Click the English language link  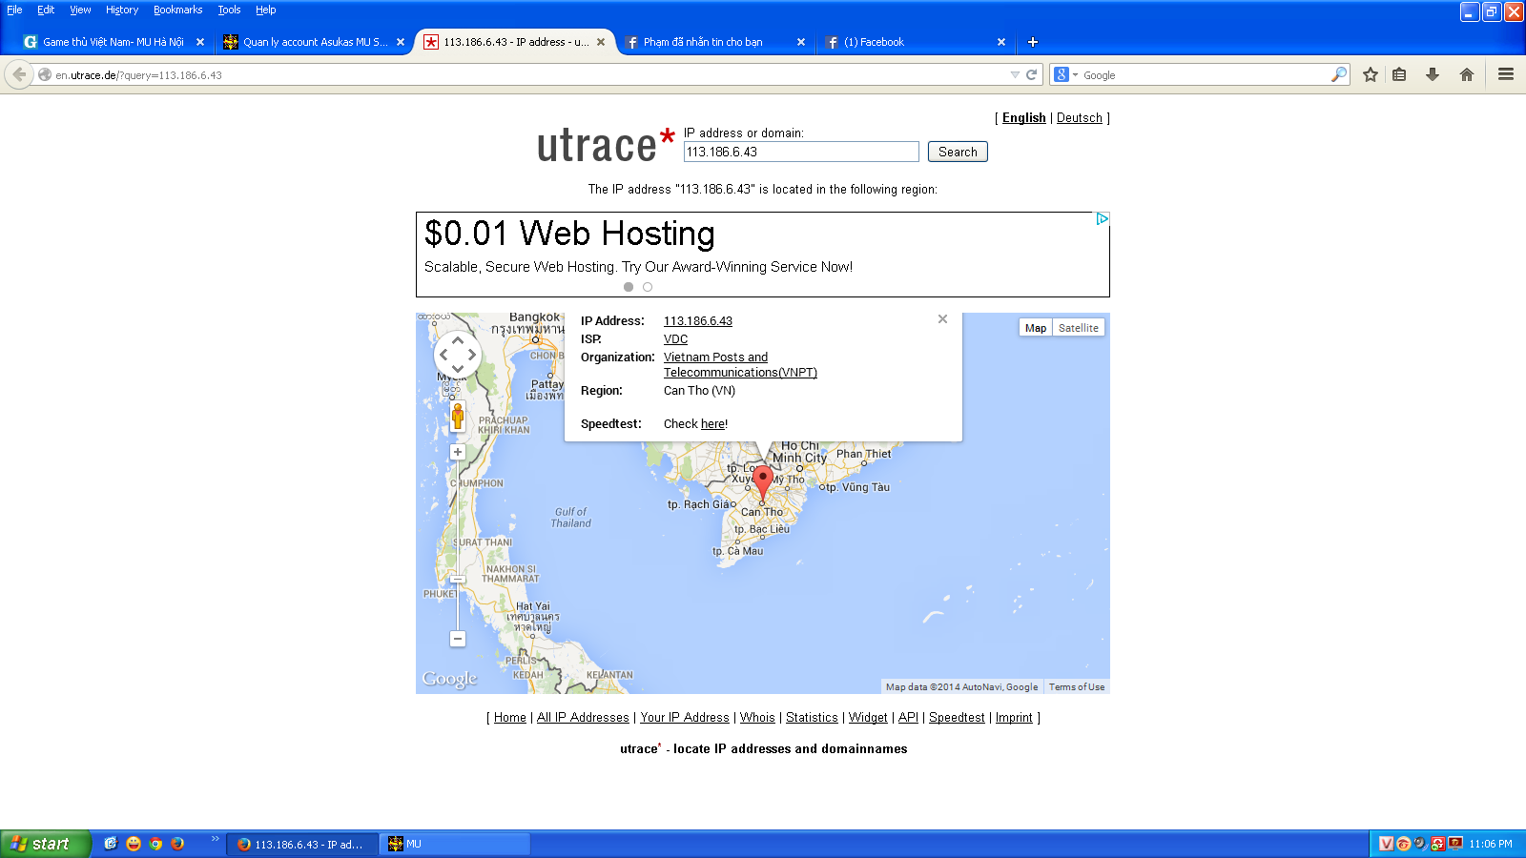coord(1024,118)
